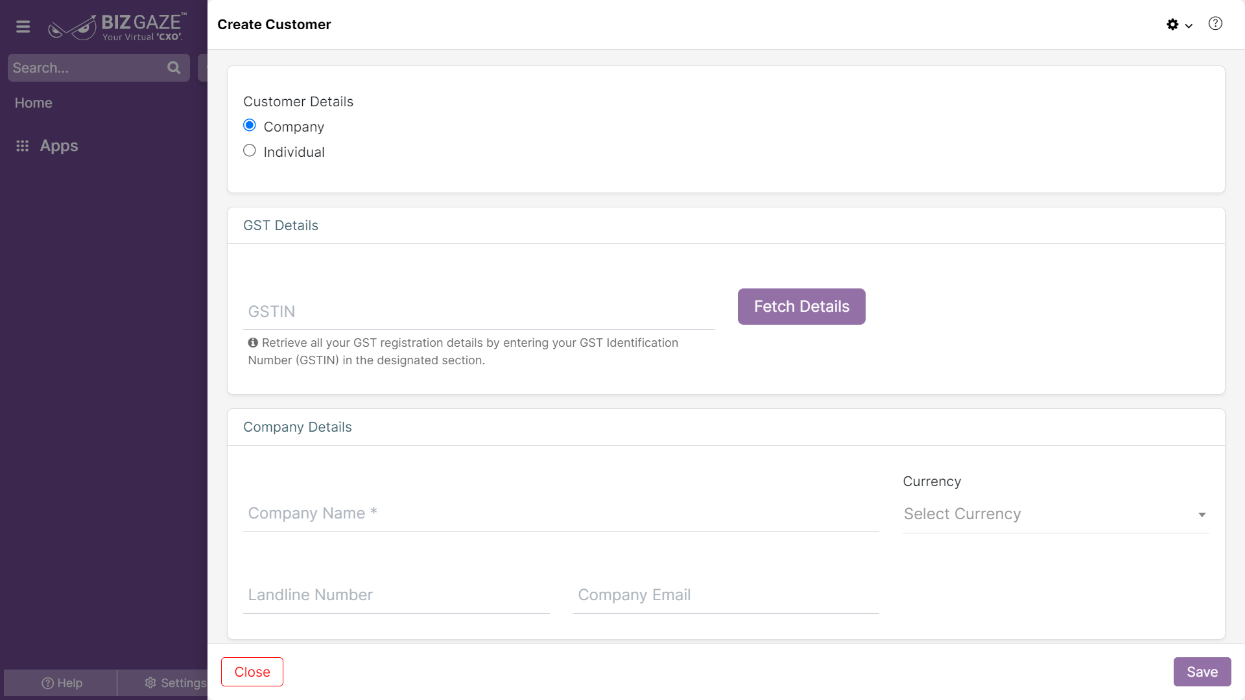Select the Company radio button
The image size is (1245, 700).
[x=250, y=125]
